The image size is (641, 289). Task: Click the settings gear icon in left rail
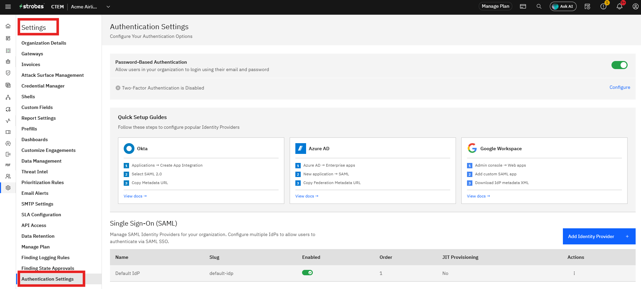8,188
